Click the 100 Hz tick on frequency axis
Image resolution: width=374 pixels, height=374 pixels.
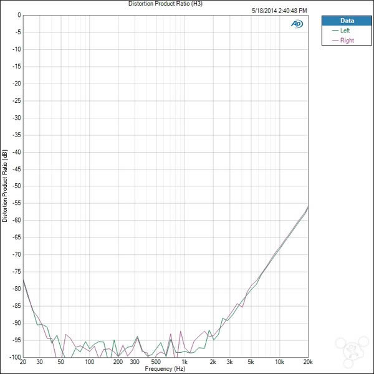(x=89, y=362)
